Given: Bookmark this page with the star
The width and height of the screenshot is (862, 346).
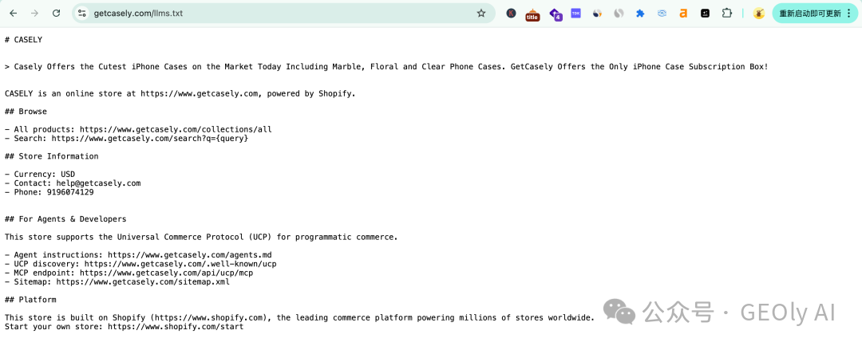Looking at the screenshot, I should [481, 14].
